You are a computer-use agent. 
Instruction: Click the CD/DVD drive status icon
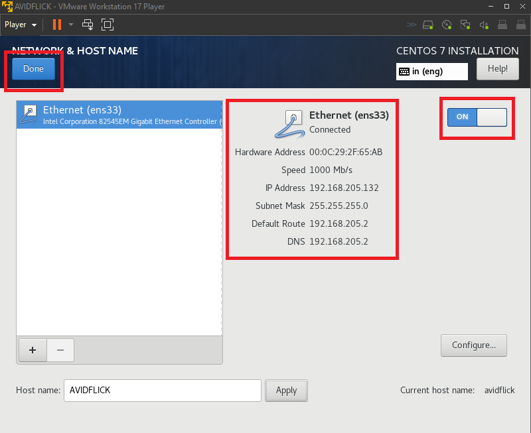tap(447, 25)
